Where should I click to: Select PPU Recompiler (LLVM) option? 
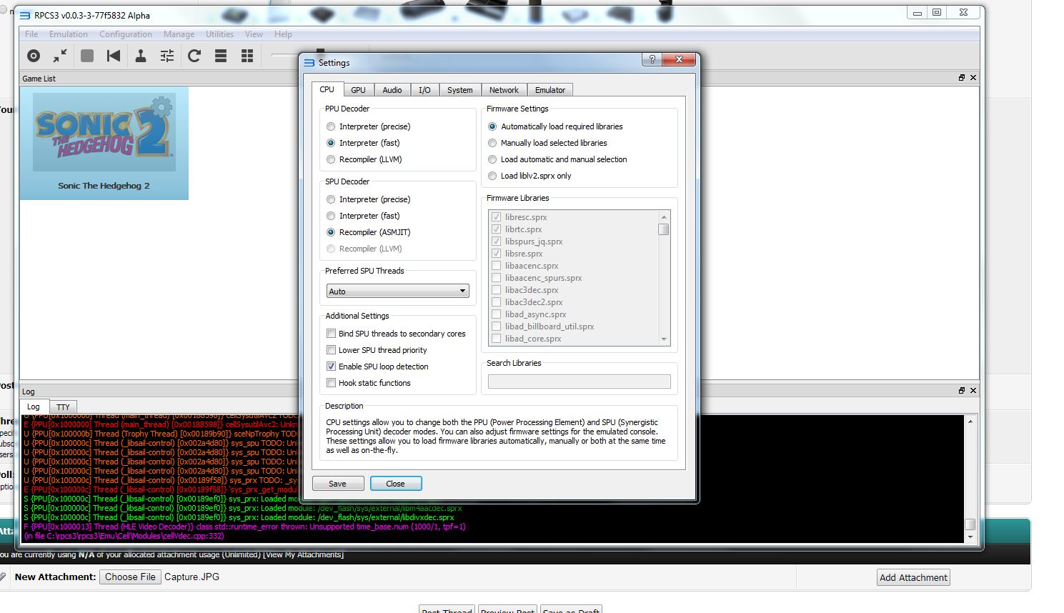tap(331, 159)
